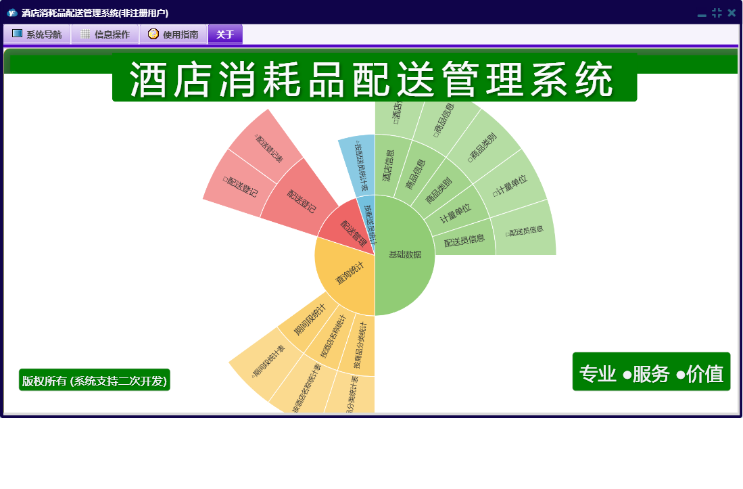Click the 酒店消耗品配送管理系统 title banner
This screenshot has width=743, height=489.
[x=375, y=78]
